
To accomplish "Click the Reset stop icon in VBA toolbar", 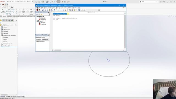I will tap(63, 10).
